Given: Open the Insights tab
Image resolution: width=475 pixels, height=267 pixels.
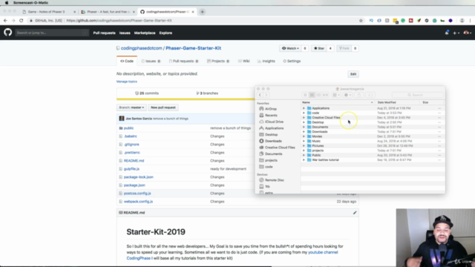Looking at the screenshot, I should [266, 61].
